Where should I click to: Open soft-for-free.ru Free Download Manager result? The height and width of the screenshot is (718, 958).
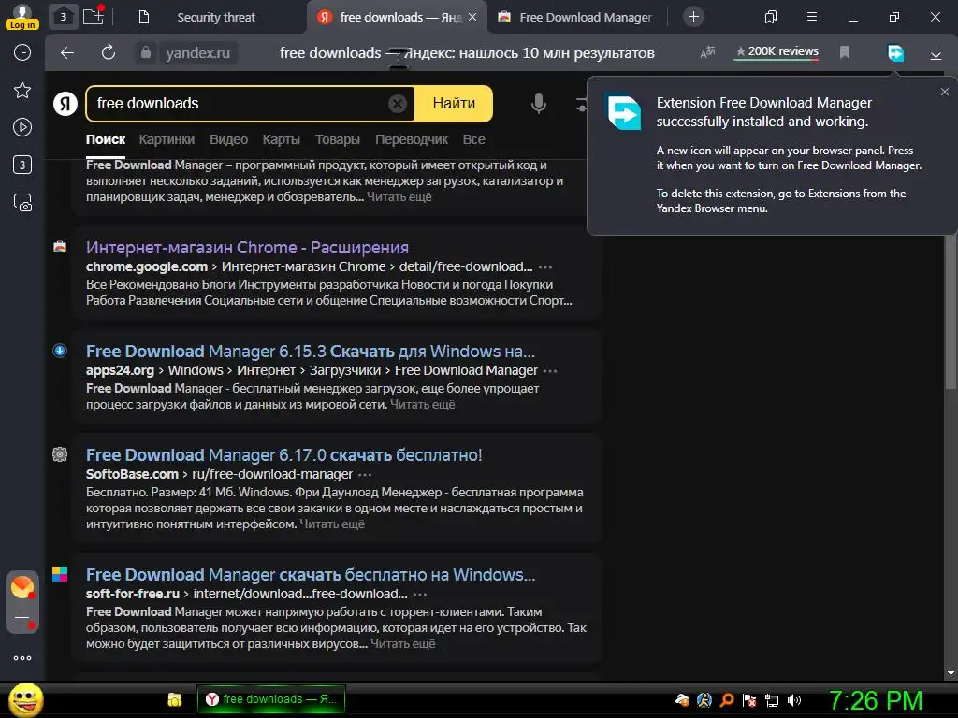(x=311, y=575)
